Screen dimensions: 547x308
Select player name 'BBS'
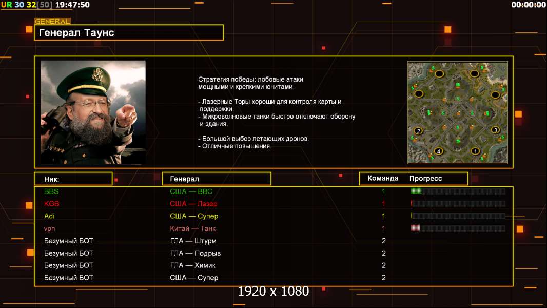[51, 191]
